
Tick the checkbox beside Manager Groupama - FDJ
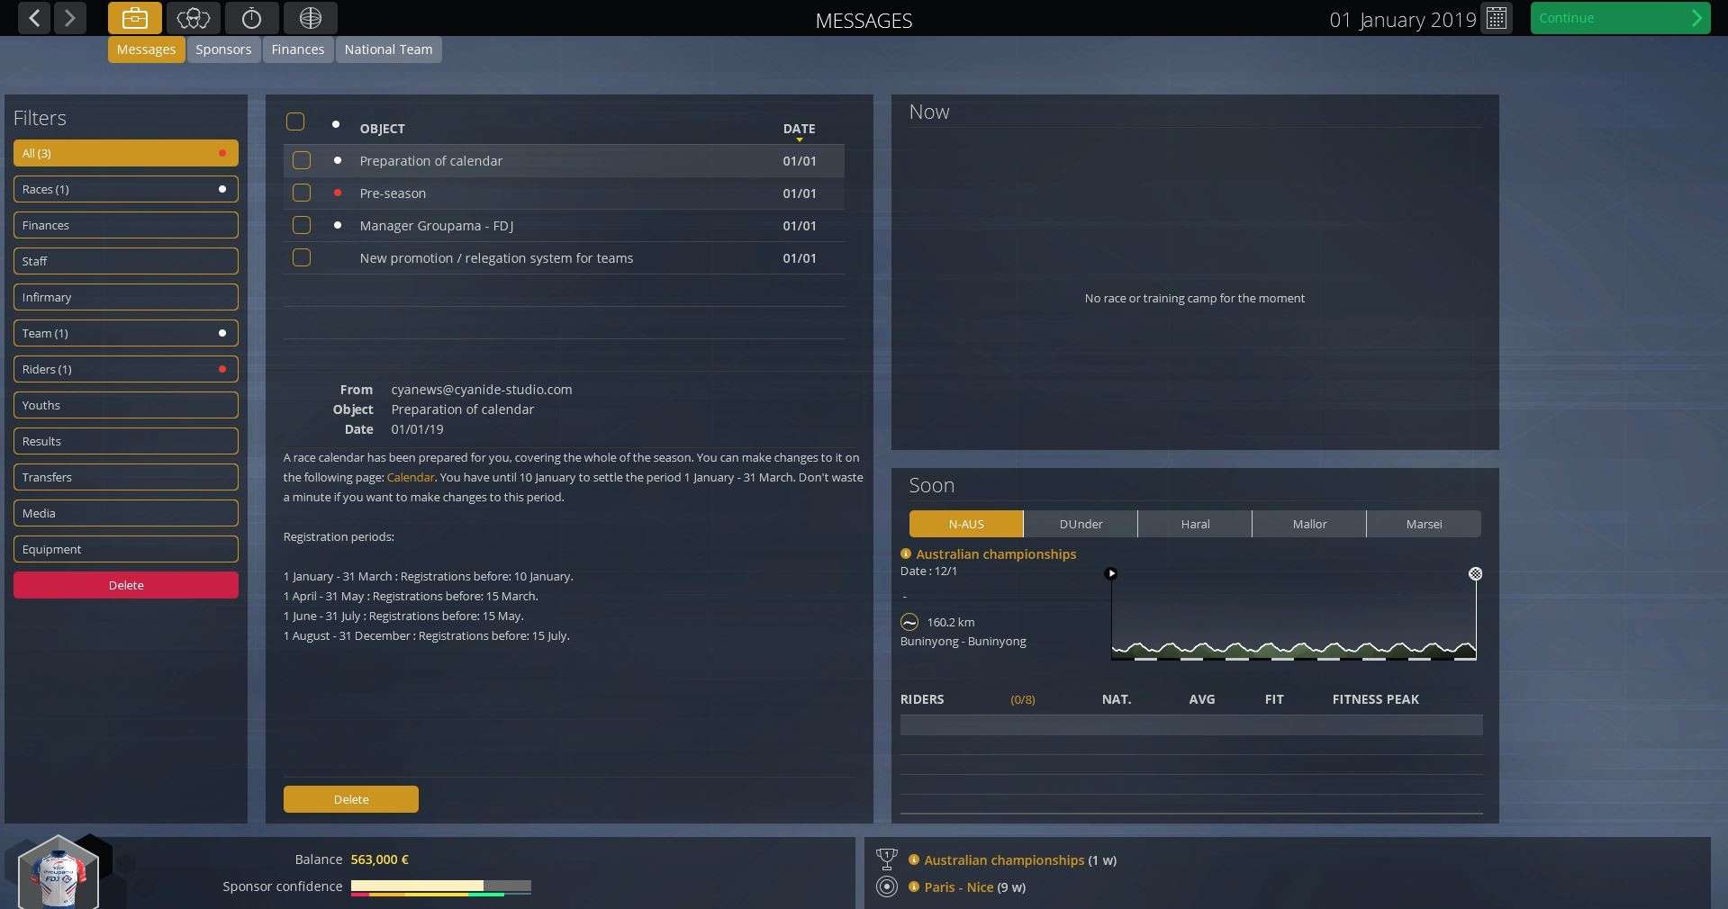(x=301, y=226)
